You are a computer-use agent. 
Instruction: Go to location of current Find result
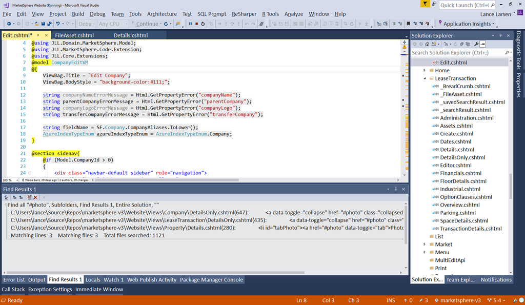coord(6,197)
